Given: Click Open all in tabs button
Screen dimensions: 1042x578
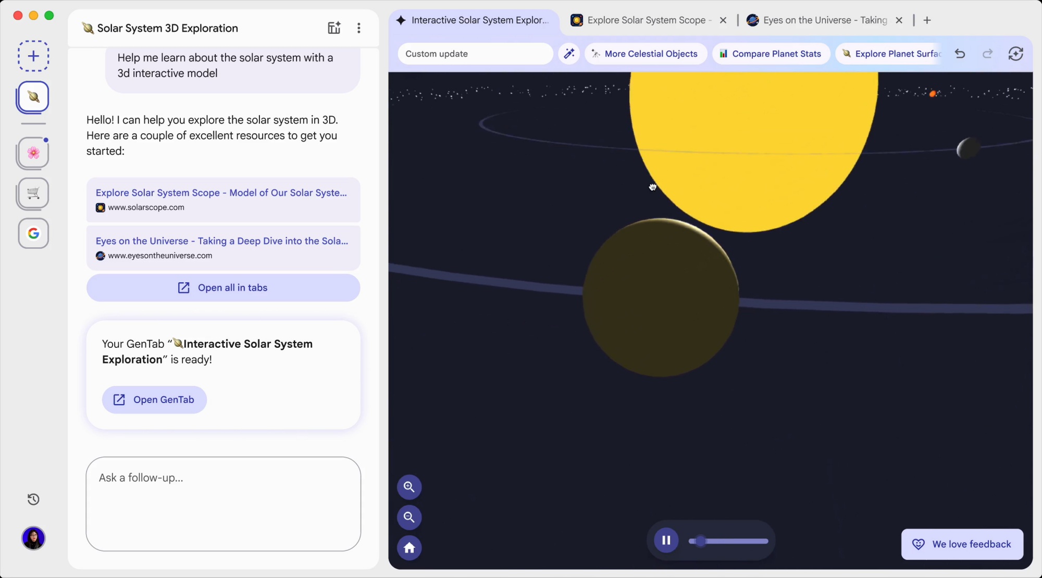Looking at the screenshot, I should tap(223, 288).
